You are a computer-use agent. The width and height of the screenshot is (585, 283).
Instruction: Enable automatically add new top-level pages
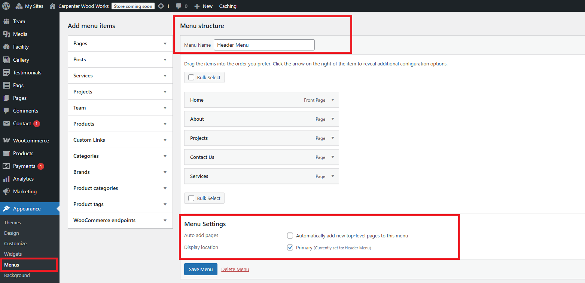point(290,236)
